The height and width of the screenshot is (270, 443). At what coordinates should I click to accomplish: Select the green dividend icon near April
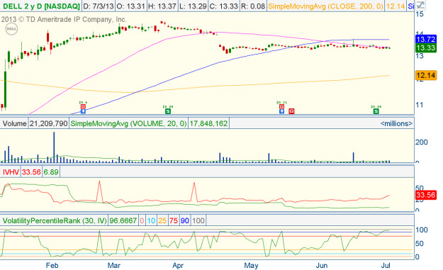pos(168,111)
